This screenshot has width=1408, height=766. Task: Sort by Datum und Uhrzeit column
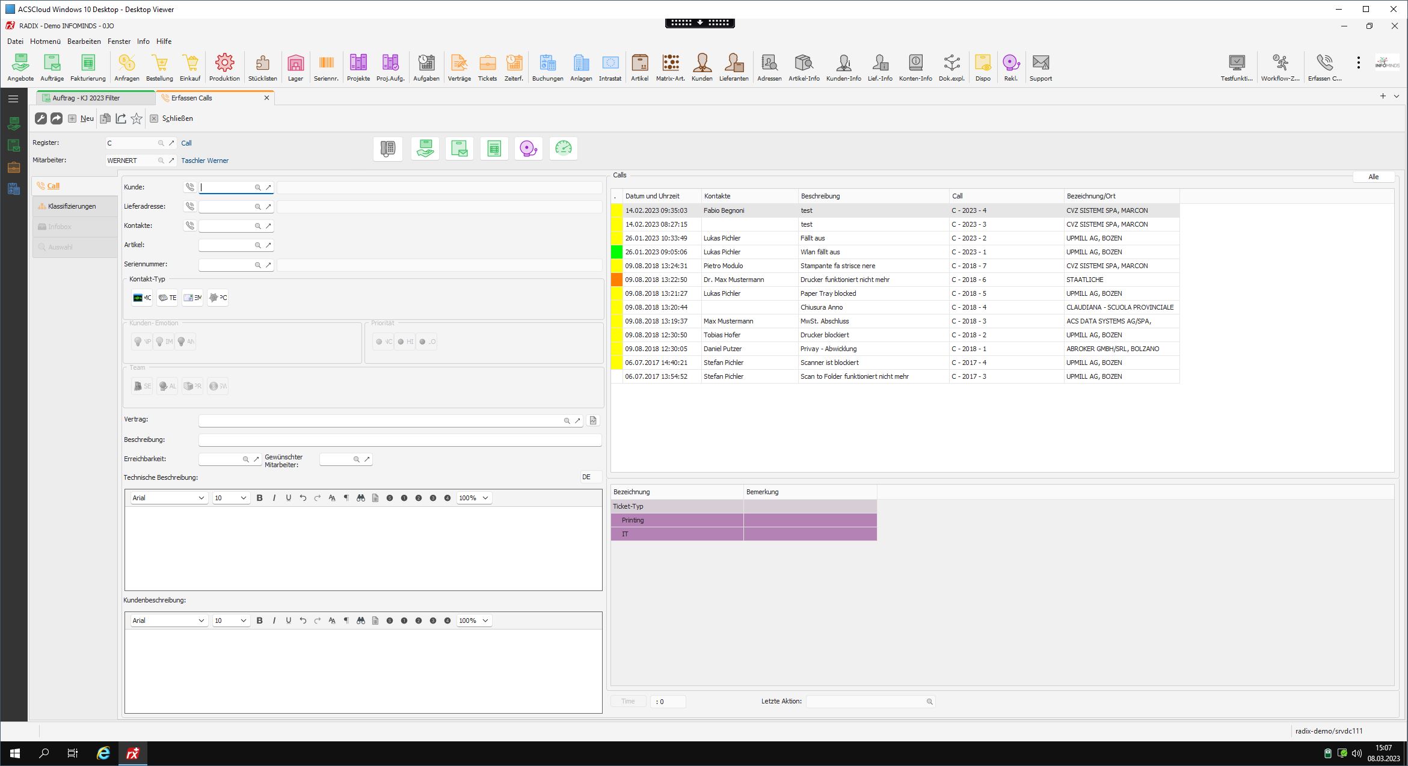coord(662,196)
